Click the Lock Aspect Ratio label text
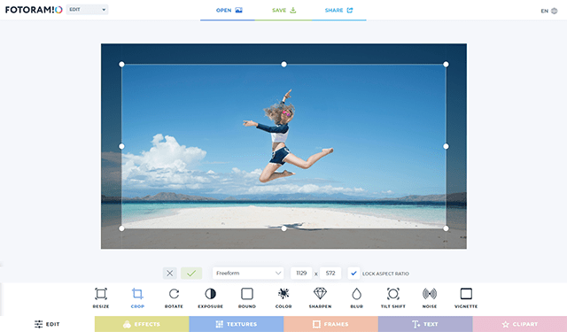This screenshot has width=567, height=332. click(x=385, y=274)
